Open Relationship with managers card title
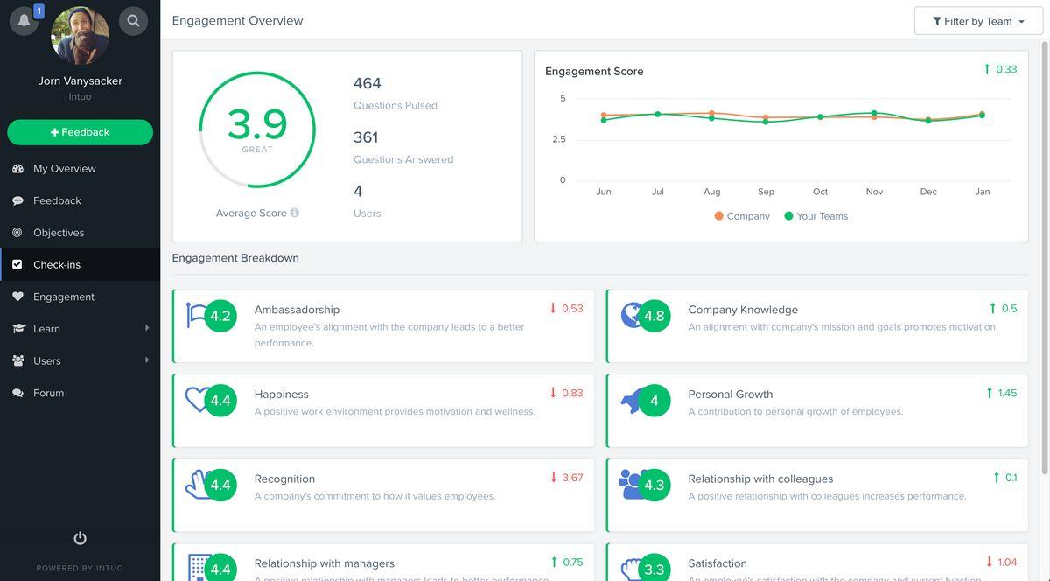 pos(324,563)
